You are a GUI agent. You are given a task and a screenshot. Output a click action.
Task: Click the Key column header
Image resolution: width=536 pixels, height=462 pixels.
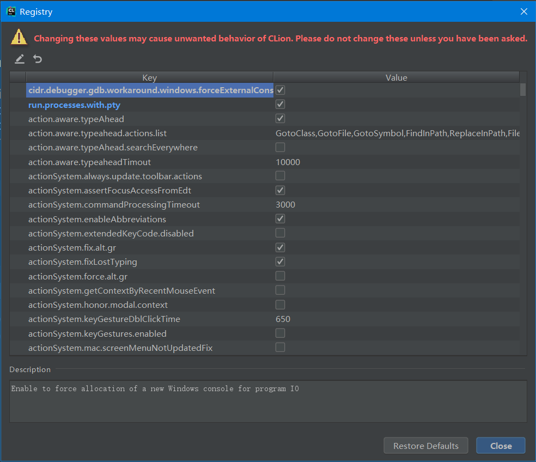pyautogui.click(x=149, y=77)
